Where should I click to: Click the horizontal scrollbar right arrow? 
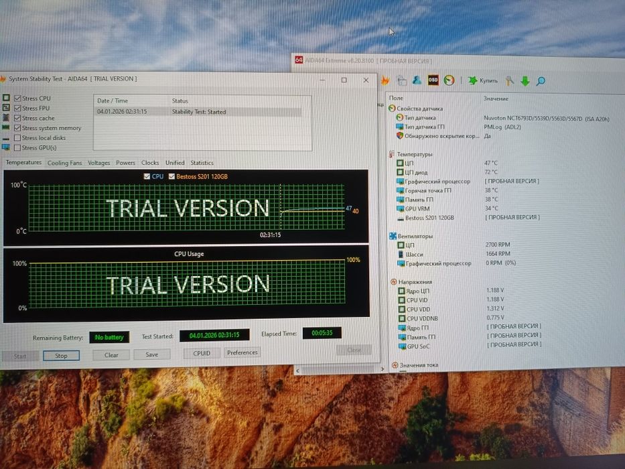tap(382, 370)
